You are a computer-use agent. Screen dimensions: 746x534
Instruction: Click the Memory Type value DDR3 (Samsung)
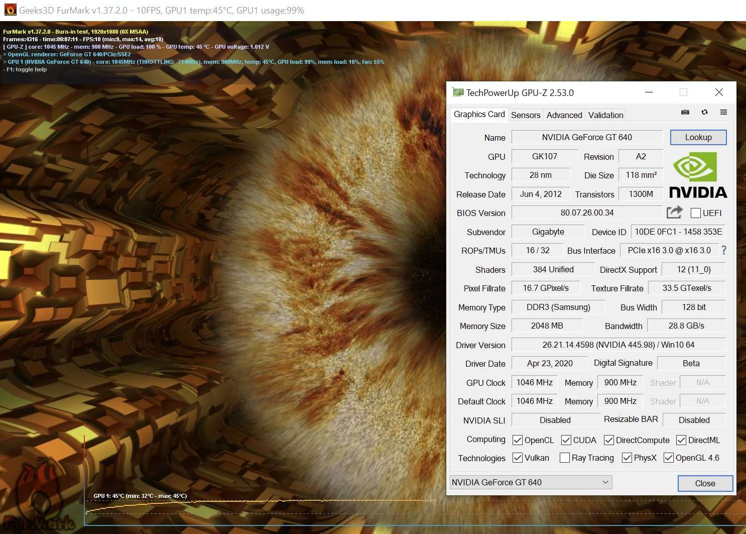point(558,307)
